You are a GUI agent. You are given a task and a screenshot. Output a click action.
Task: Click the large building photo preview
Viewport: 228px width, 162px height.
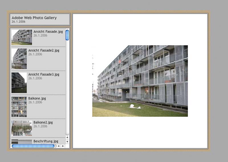tap(140, 81)
